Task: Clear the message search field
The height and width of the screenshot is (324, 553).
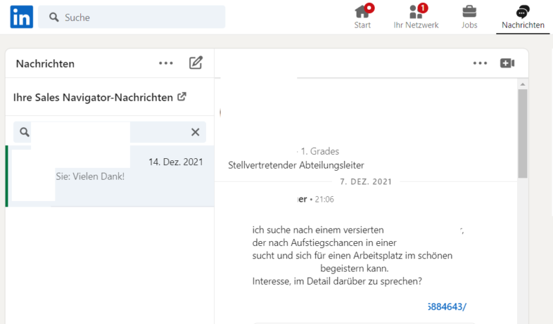Action: point(196,132)
